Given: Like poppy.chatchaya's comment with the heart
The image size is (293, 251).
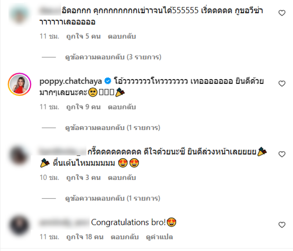Looking at the screenshot, I should [282, 83].
